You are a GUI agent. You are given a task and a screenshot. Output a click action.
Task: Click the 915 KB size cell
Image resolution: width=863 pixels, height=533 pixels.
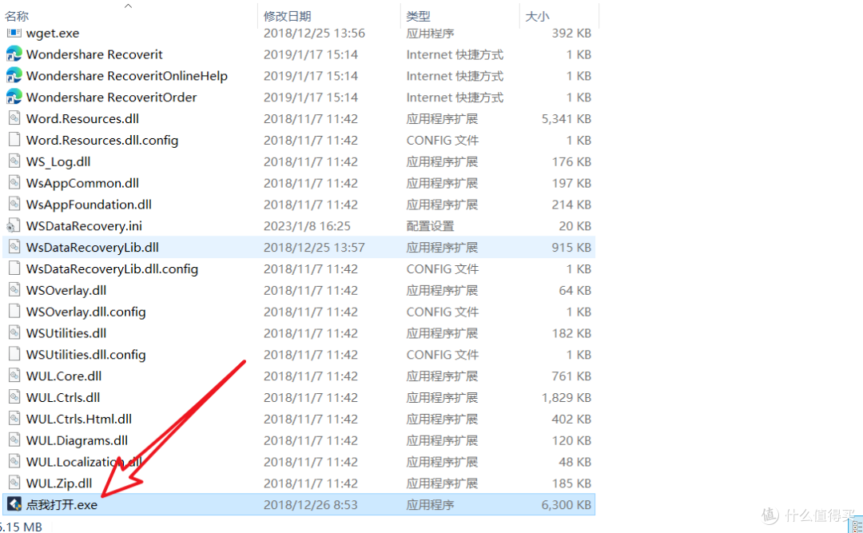[x=572, y=248]
